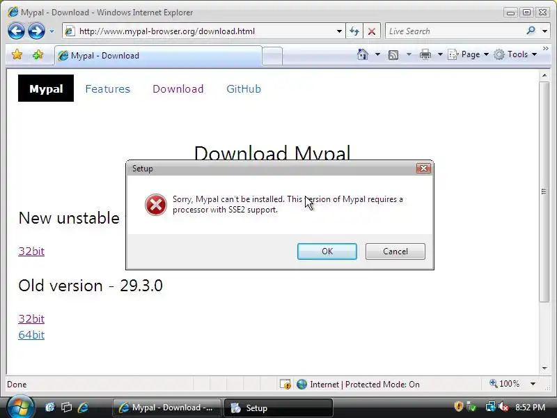Click the zoom level 100% button

[504, 384]
